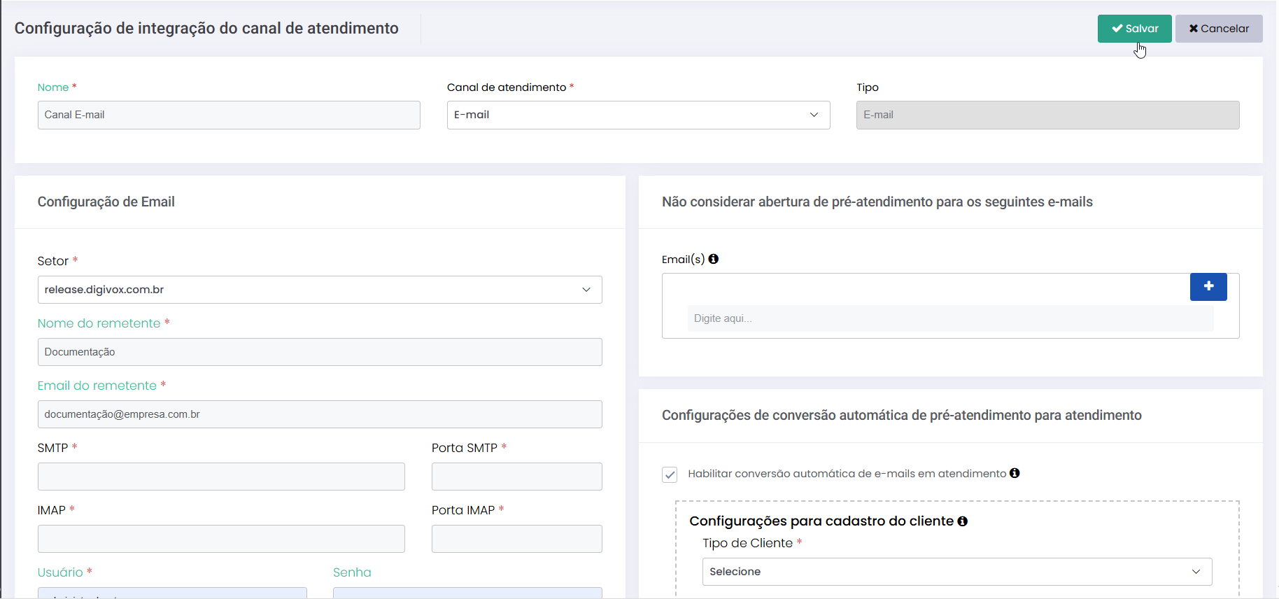Click the Salvar button
Screen dimensions: 1279x599
point(1134,29)
